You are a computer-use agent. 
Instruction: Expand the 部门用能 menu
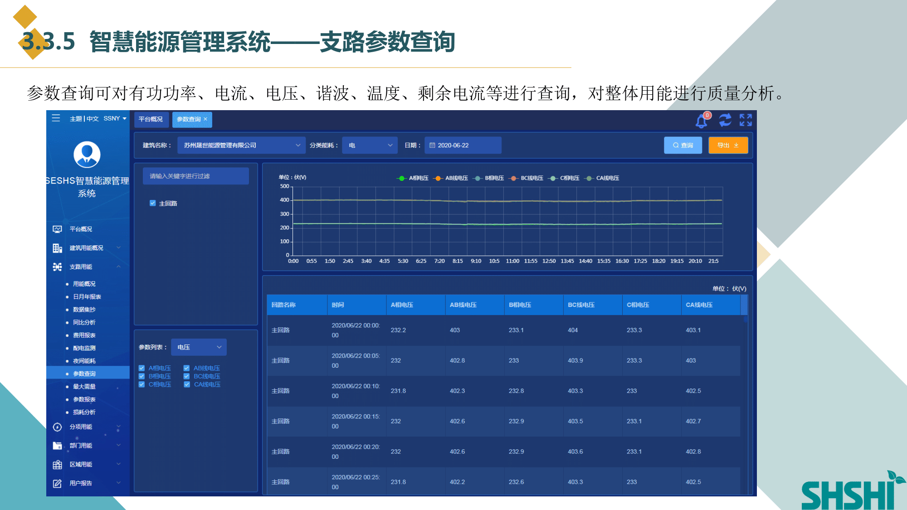pos(118,446)
